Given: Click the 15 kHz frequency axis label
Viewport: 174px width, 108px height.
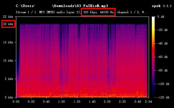Looking at the screenshot, I should 8,42.
